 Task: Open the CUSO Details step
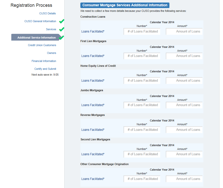click(x=47, y=13)
